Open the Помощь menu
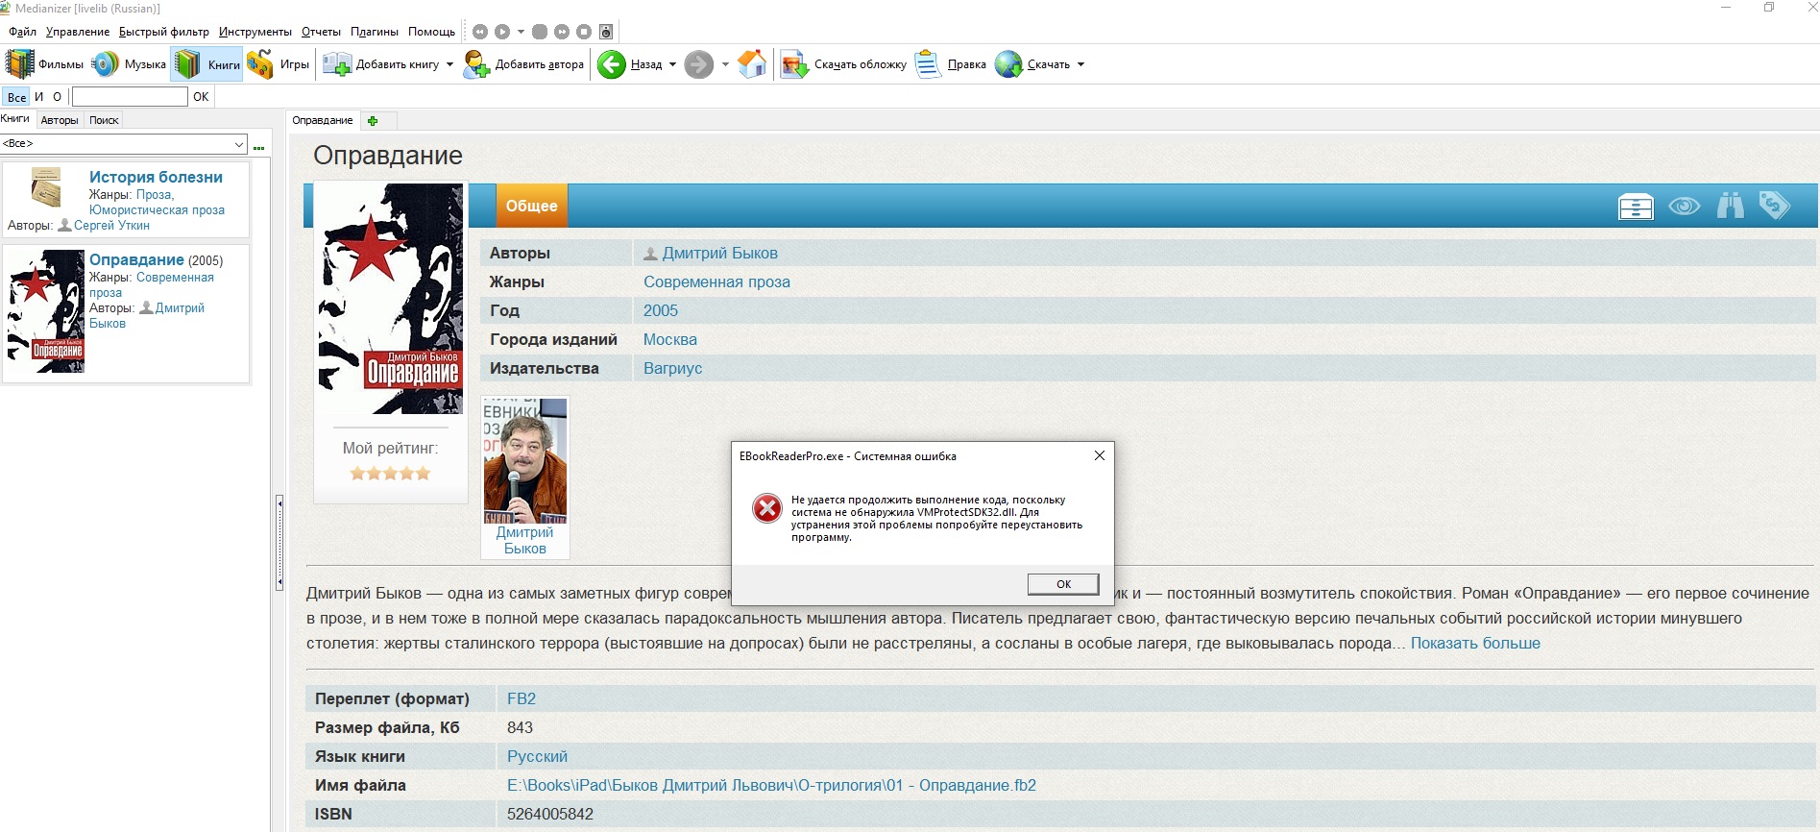This screenshot has height=832, width=1820. click(x=431, y=32)
